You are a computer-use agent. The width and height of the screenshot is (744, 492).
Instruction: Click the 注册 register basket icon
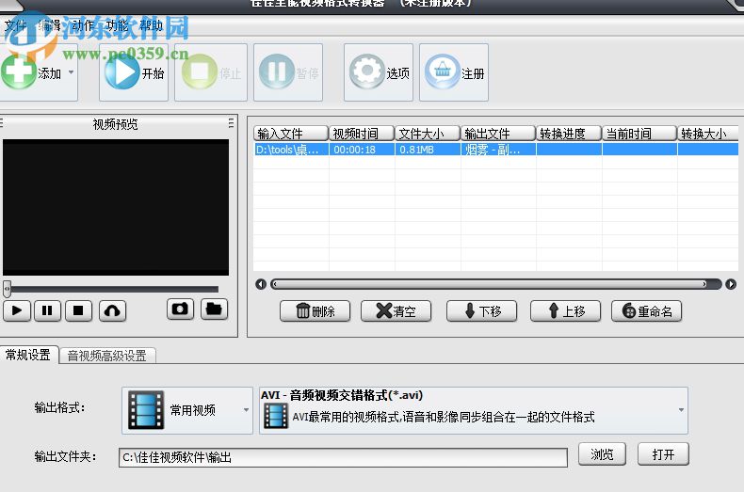pyautogui.click(x=443, y=71)
